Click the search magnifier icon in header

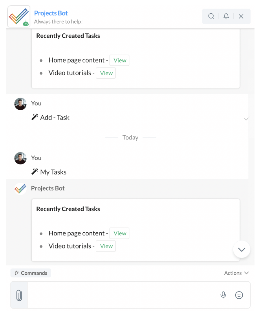[211, 16]
